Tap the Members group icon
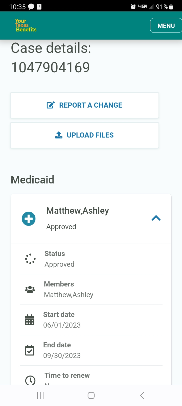The width and height of the screenshot is (182, 406). click(x=30, y=289)
